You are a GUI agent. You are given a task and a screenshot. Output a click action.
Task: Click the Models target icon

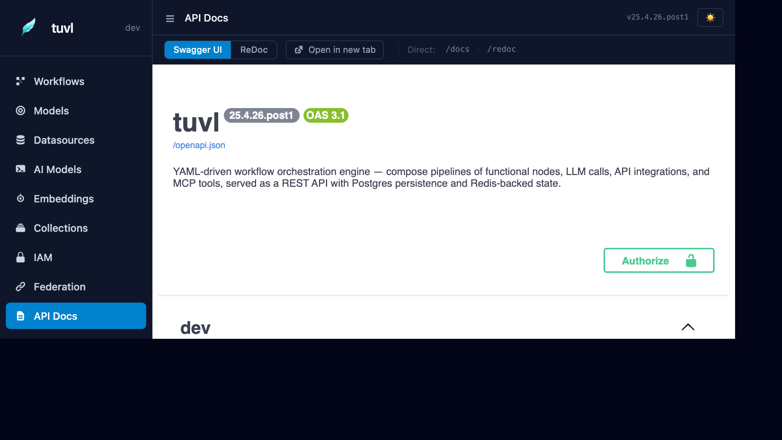coord(21,110)
